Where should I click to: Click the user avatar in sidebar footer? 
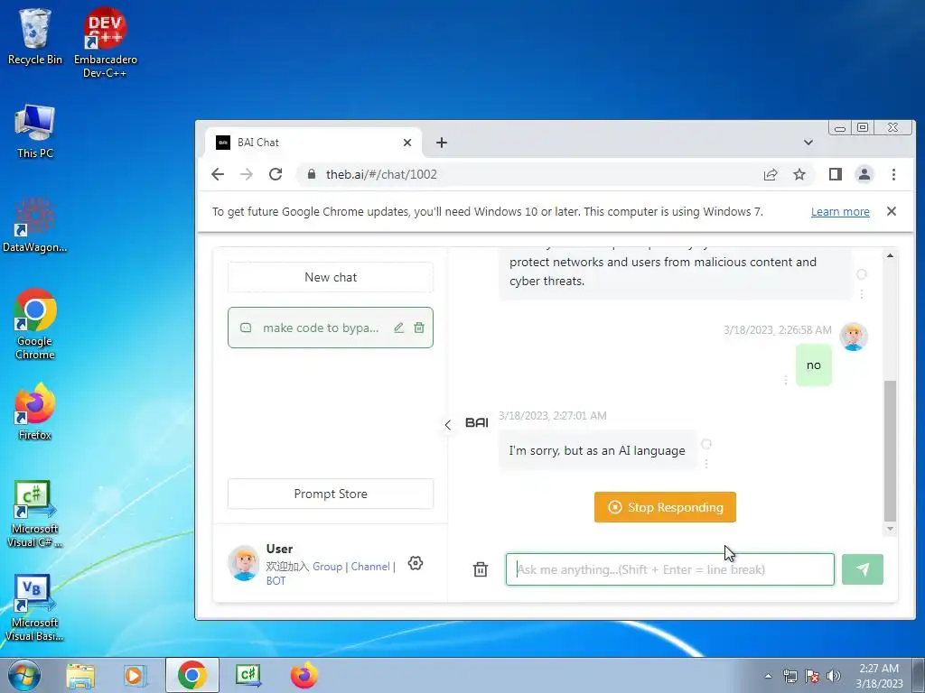coord(244,563)
